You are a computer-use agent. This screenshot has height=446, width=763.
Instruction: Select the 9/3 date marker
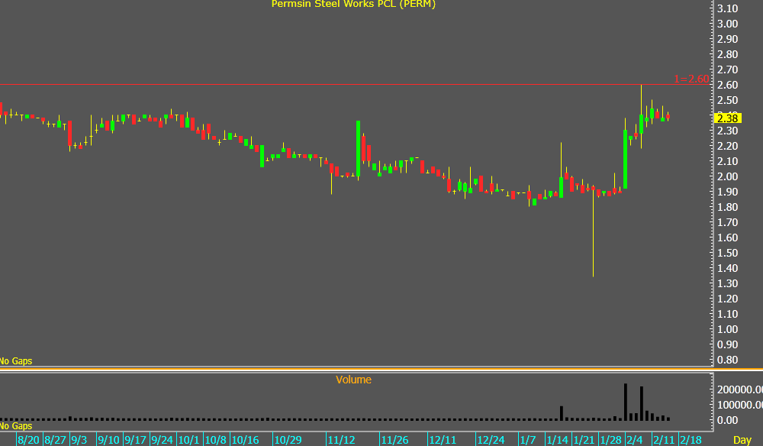pos(79,440)
